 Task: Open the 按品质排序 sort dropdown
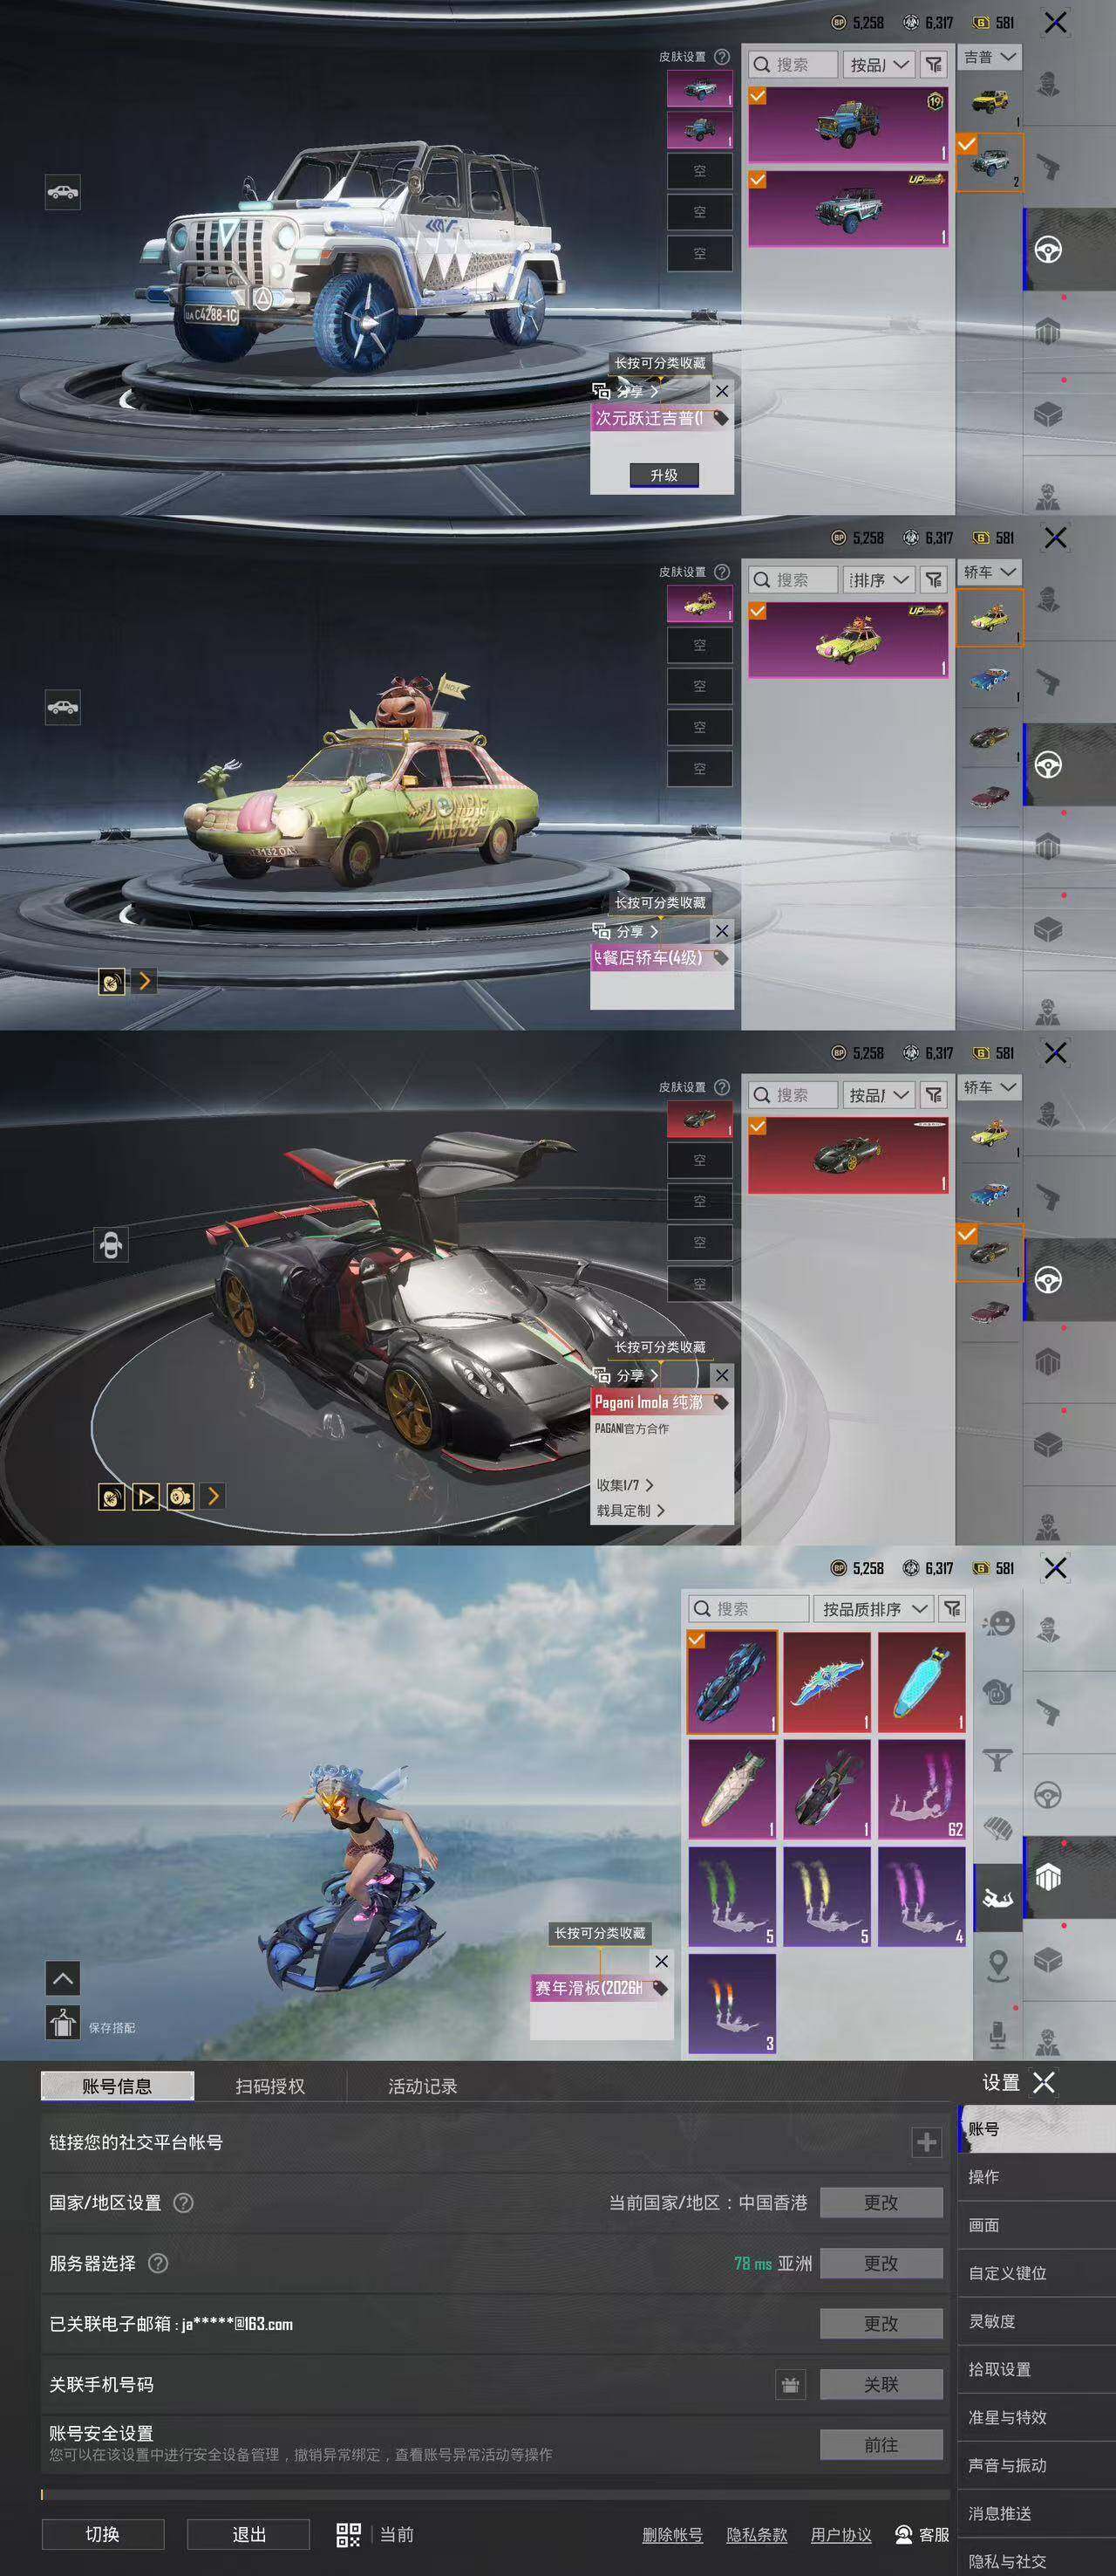874,1609
